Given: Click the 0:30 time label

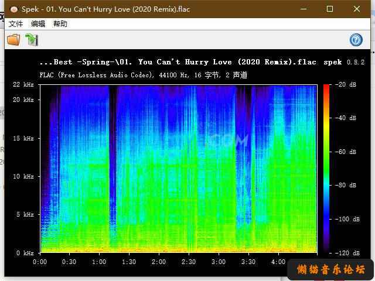Looking at the screenshot, I should (69, 262).
